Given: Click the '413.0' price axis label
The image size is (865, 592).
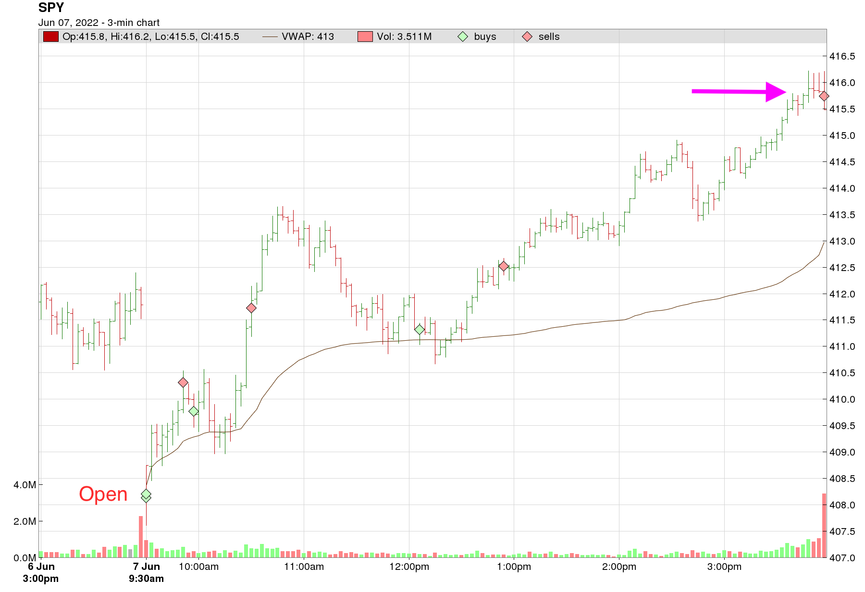Looking at the screenshot, I should pos(842,241).
